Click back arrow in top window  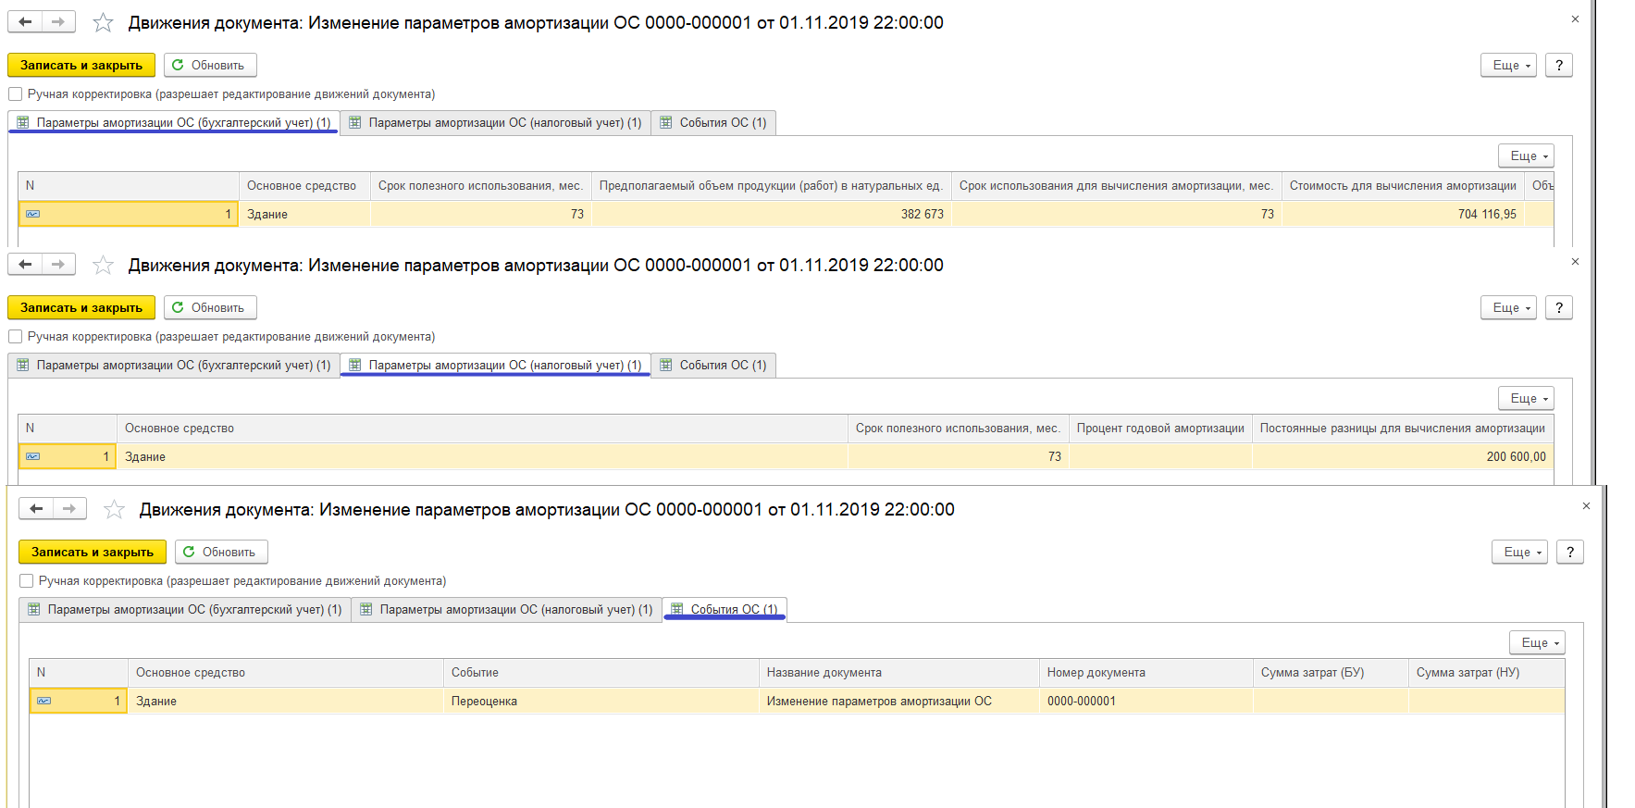(25, 21)
